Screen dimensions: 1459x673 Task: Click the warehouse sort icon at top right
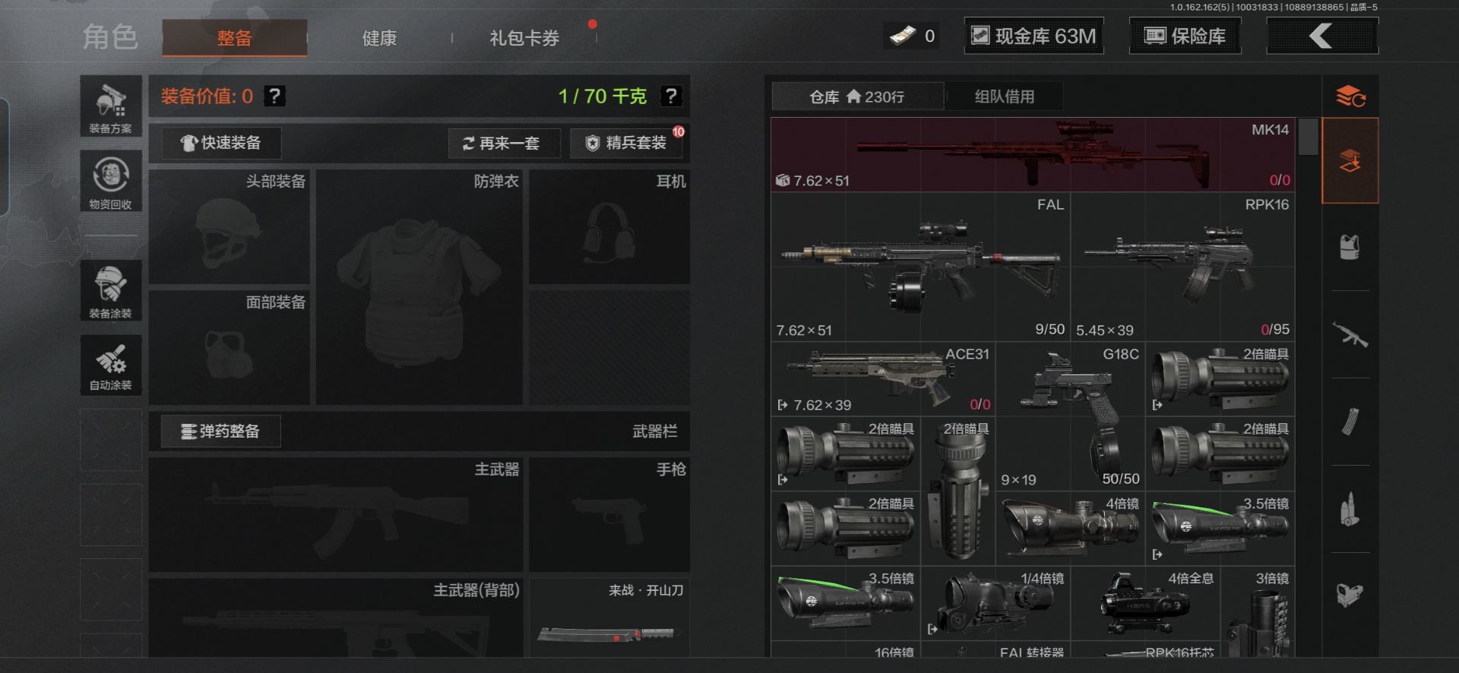1350,96
